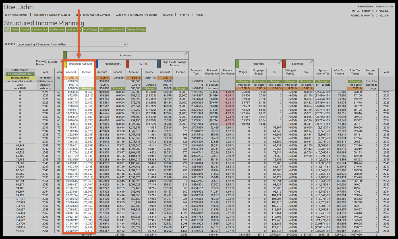Click the total RMD value 61,942
This screenshot has width=398, height=239.
20,145
